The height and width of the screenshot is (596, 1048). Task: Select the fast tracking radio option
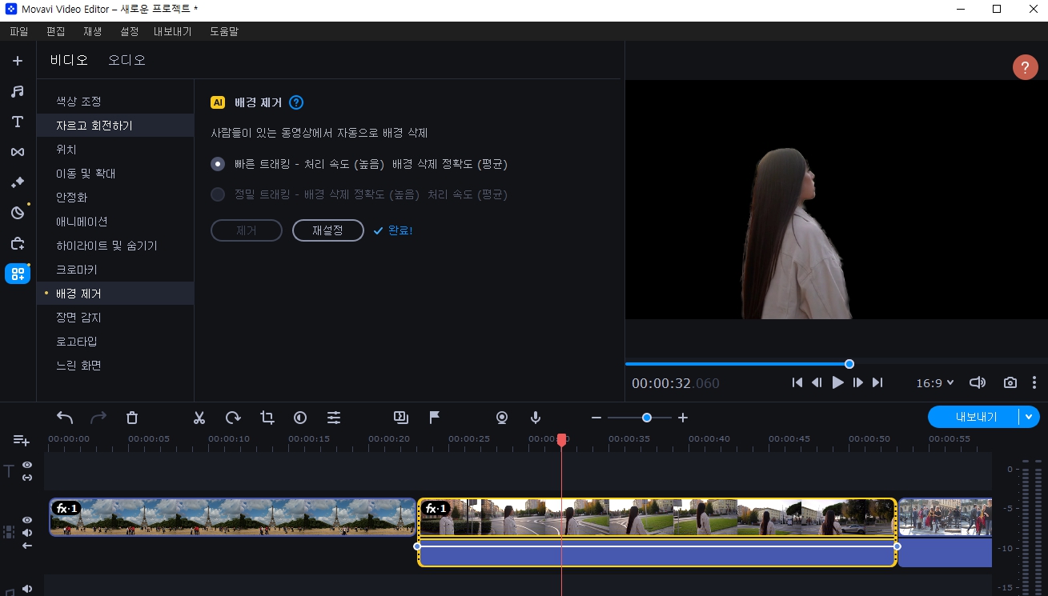coord(218,164)
